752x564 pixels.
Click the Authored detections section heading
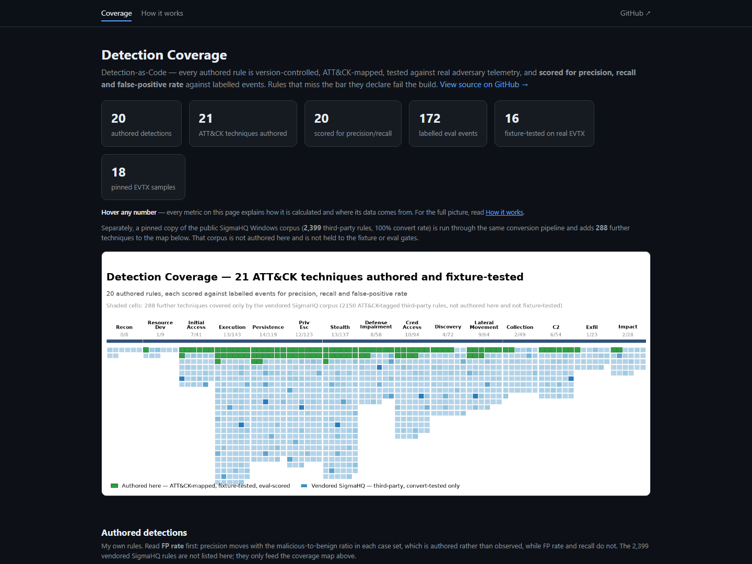coord(144,533)
